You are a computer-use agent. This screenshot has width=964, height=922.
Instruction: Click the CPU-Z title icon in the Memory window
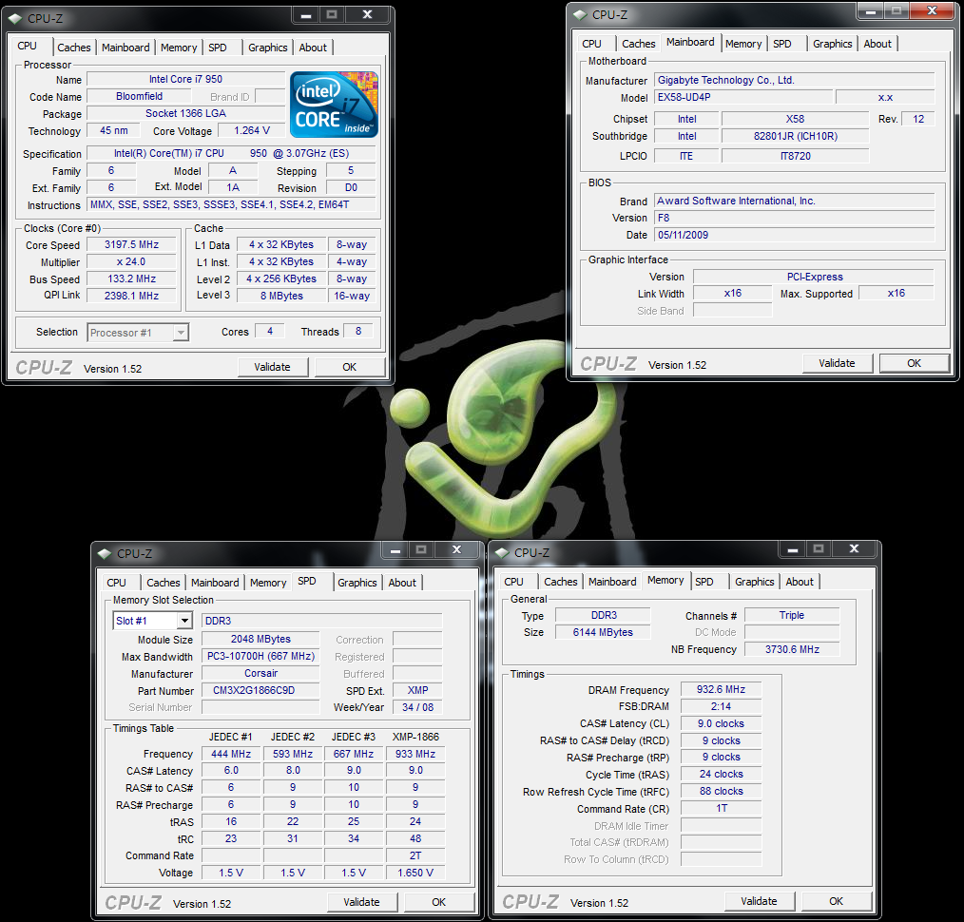502,552
